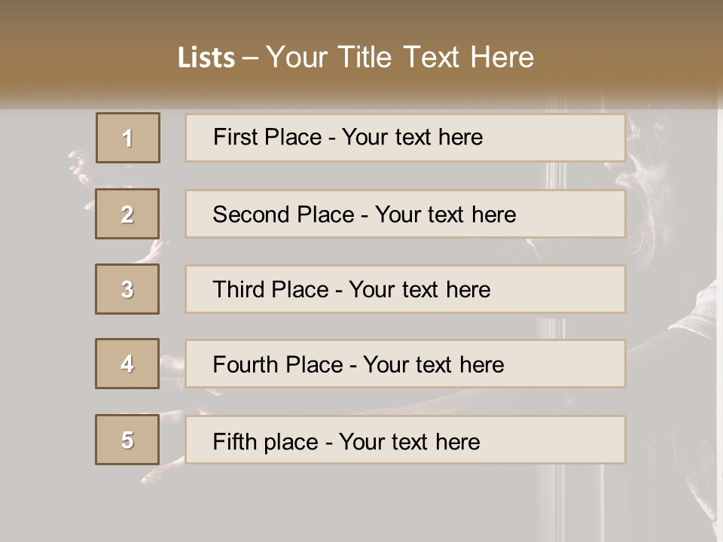Click 'Your text here' in Third Place line
This screenshot has width=723, height=542.
tap(419, 290)
